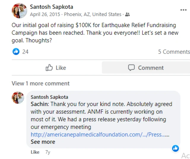Expand the comment text with See more
Screen dimensions: 190x159
click(43, 142)
